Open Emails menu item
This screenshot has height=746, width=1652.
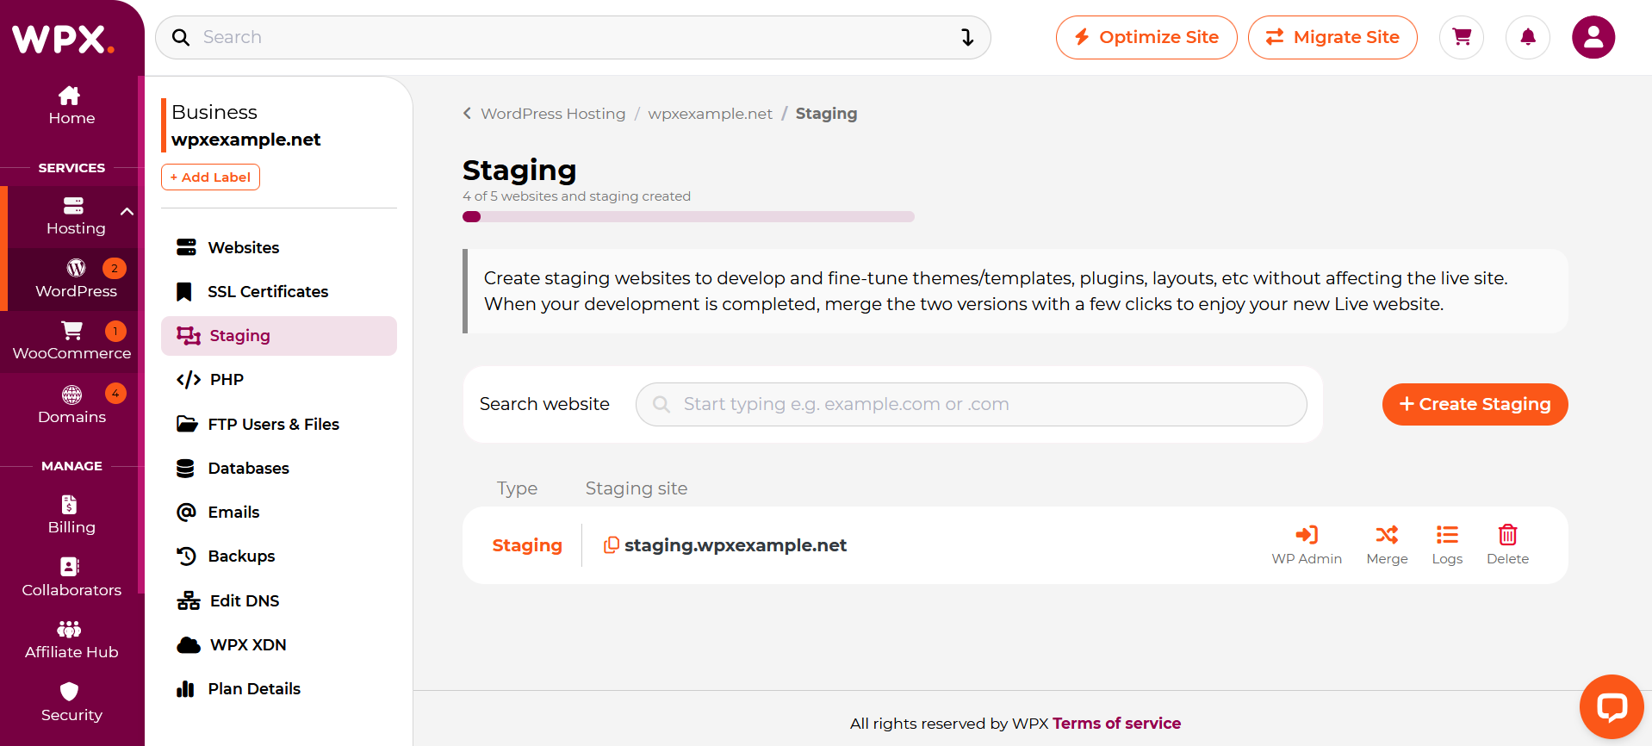tap(279, 512)
